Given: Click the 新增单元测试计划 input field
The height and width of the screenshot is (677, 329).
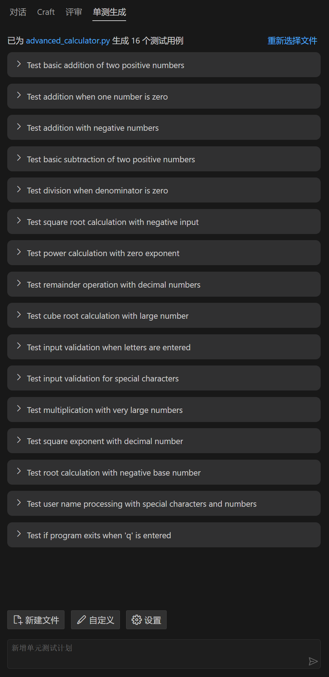Looking at the screenshot, I should [x=164, y=654].
